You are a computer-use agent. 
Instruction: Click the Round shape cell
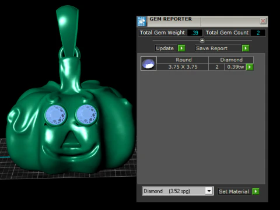pyautogui.click(x=183, y=60)
